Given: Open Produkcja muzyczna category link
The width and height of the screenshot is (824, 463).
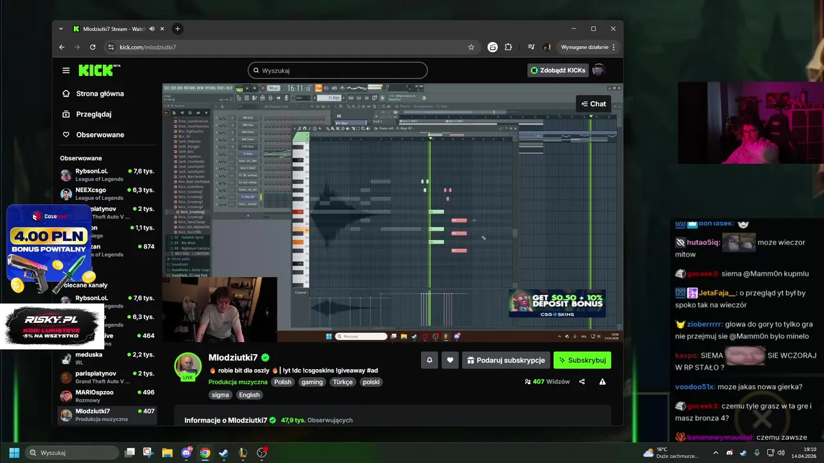Looking at the screenshot, I should 238,382.
